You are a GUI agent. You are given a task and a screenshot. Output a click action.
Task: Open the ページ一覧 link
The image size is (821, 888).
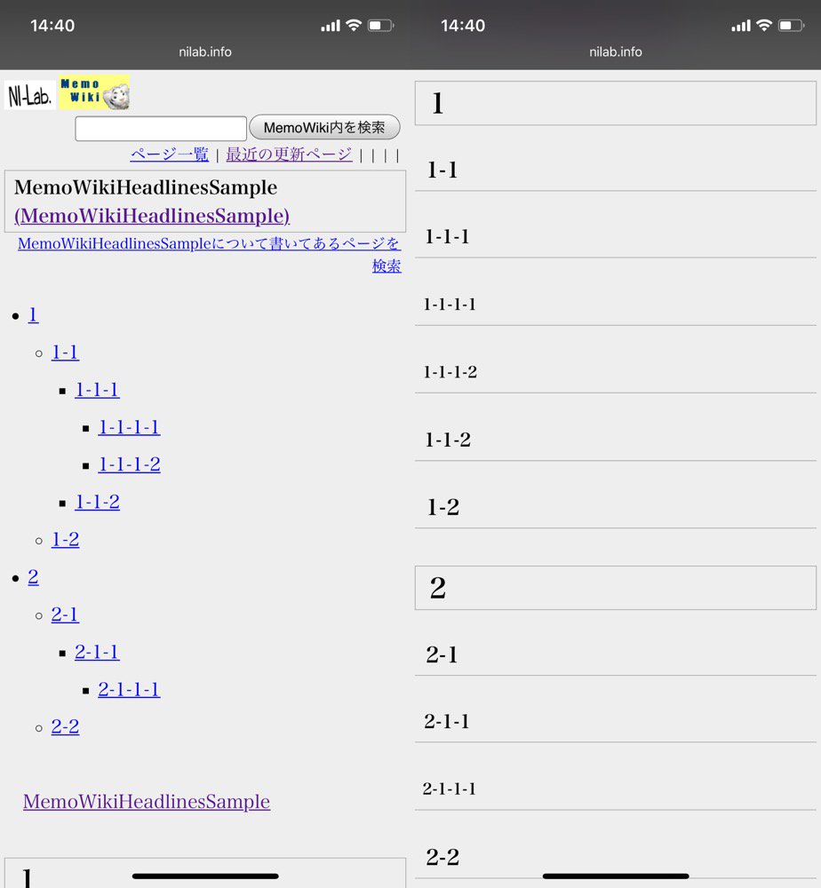169,155
